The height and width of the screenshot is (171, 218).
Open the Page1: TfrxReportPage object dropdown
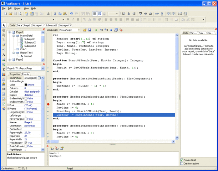click(x=42, y=68)
